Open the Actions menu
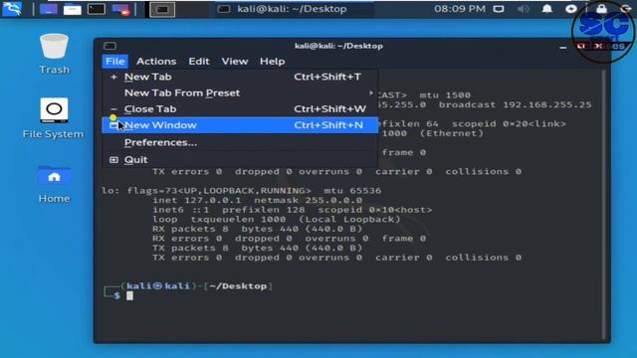 [156, 62]
